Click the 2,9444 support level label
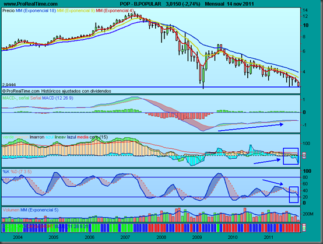The height and width of the screenshot is (244, 323). click(x=9, y=85)
